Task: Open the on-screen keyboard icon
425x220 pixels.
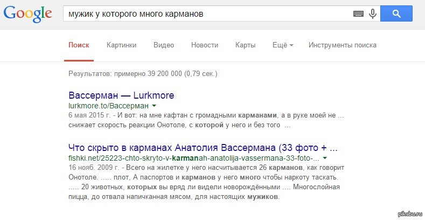Action: tap(359, 14)
